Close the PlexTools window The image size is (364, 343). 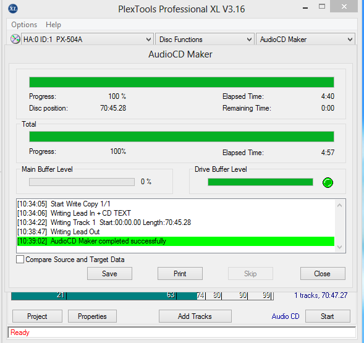(344, 6)
